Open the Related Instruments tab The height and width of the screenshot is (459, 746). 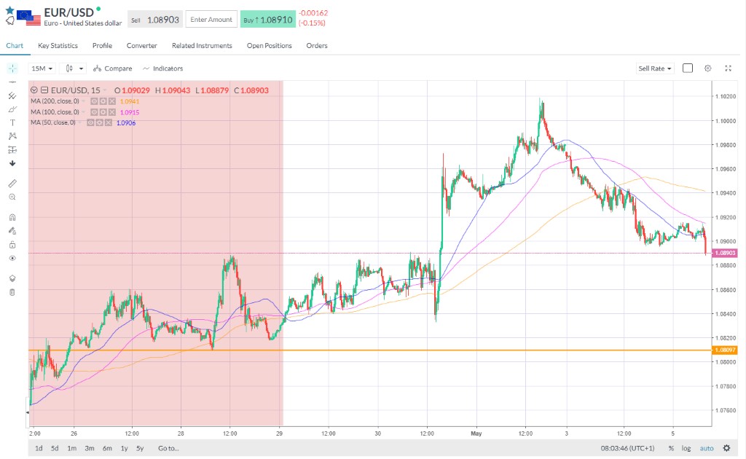click(202, 45)
